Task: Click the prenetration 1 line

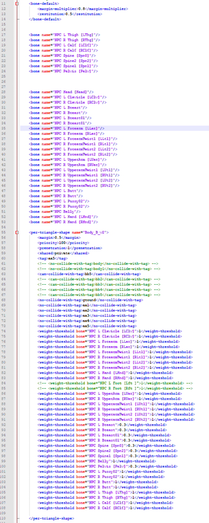Action: [x=65, y=248]
